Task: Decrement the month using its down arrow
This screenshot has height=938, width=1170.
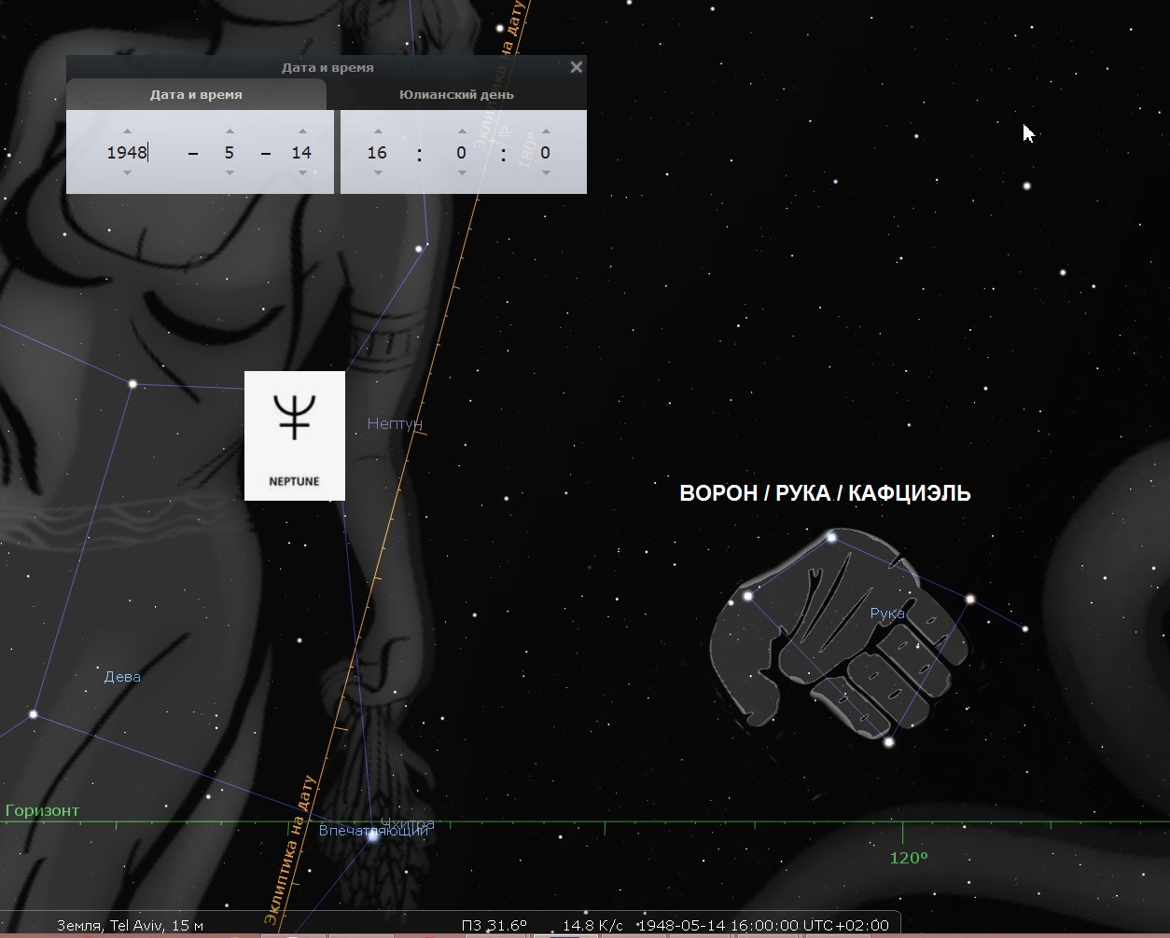Action: pos(229,172)
